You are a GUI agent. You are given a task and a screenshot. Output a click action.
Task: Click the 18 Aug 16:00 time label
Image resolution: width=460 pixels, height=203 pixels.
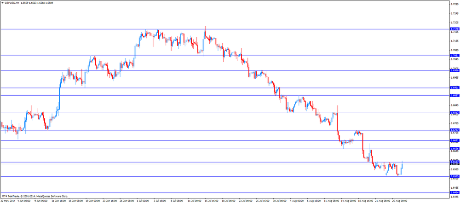click(x=365, y=201)
